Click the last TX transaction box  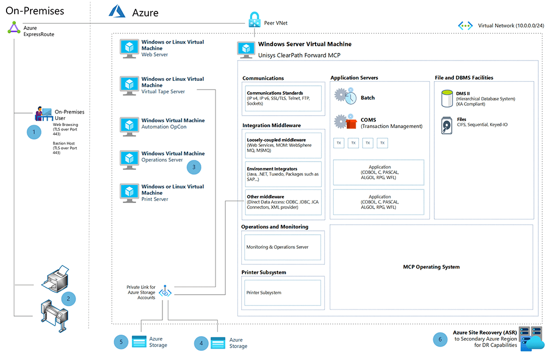pyautogui.click(x=382, y=143)
